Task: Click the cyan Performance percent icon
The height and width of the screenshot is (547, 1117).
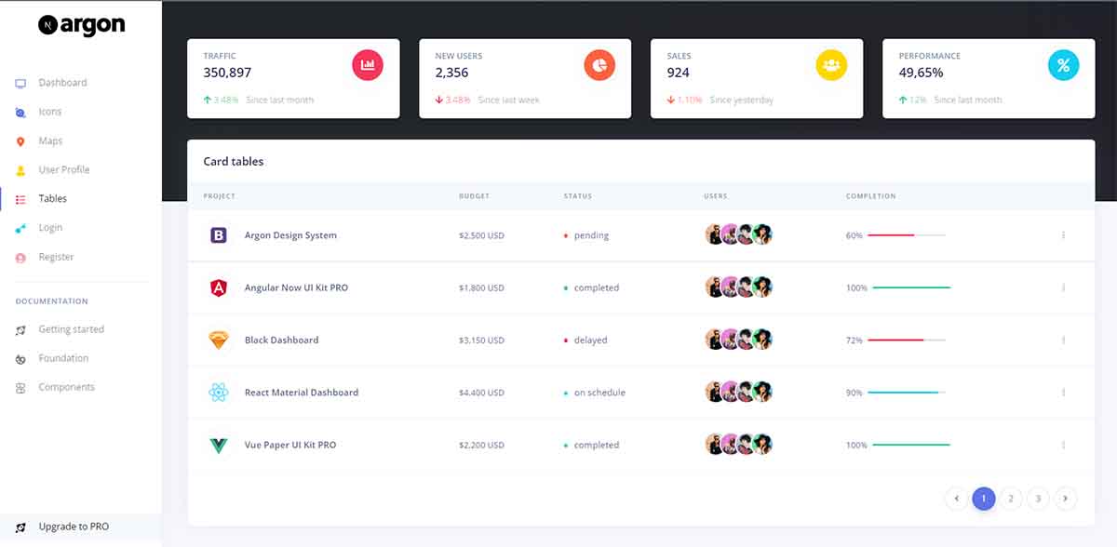Action: [1063, 65]
